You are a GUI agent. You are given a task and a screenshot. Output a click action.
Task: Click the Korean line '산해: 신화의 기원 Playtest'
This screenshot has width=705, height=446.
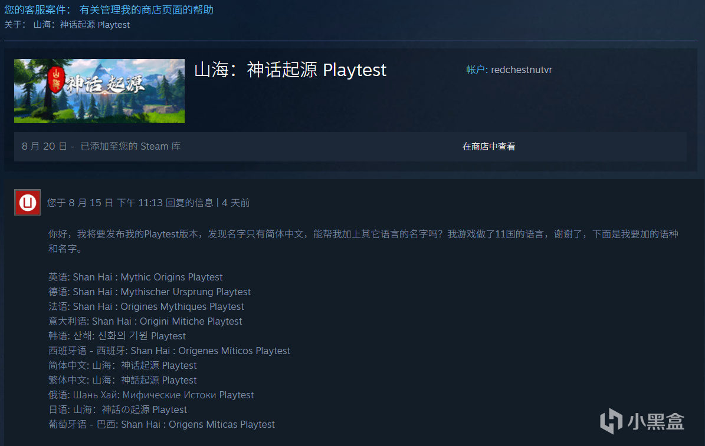click(129, 336)
